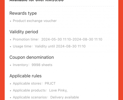Click the Inventory label

(x=20, y=65)
